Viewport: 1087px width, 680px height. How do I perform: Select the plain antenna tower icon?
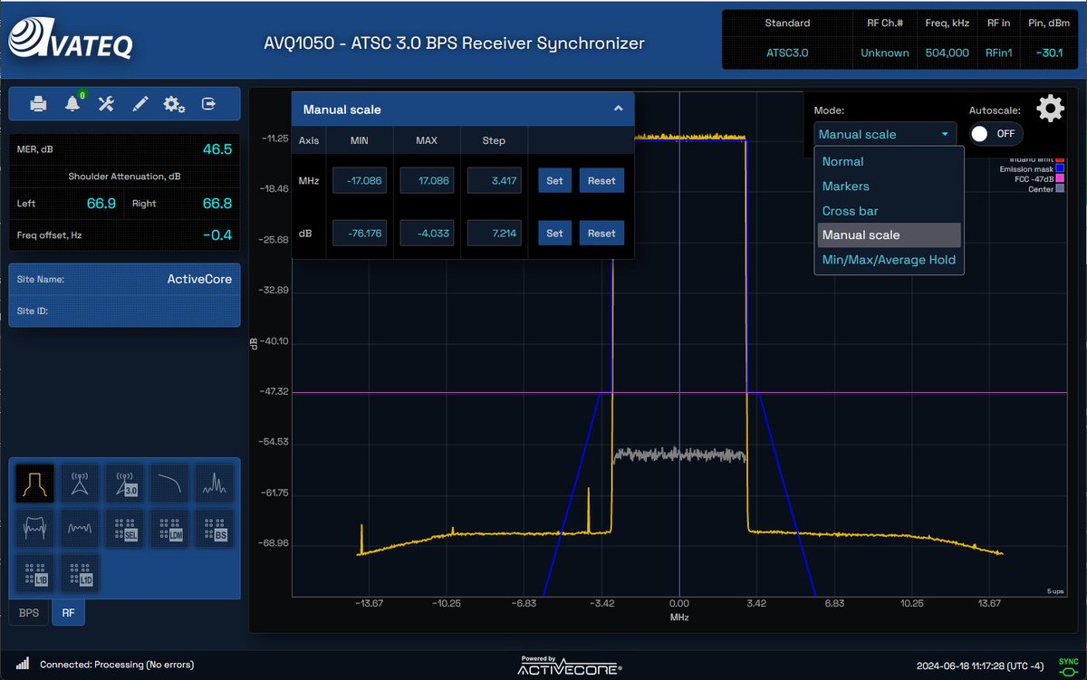[80, 484]
